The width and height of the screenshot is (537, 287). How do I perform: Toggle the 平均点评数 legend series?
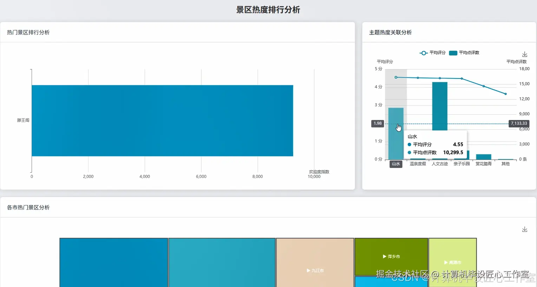[x=464, y=53]
